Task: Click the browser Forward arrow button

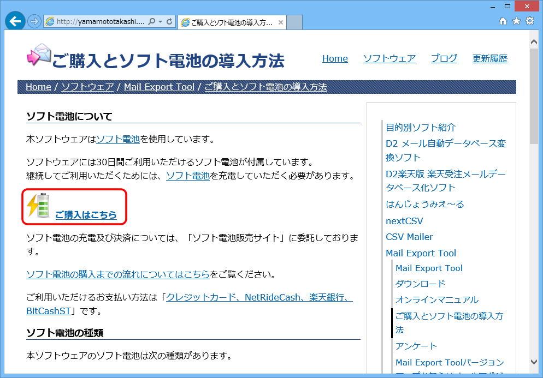Action: pos(34,21)
